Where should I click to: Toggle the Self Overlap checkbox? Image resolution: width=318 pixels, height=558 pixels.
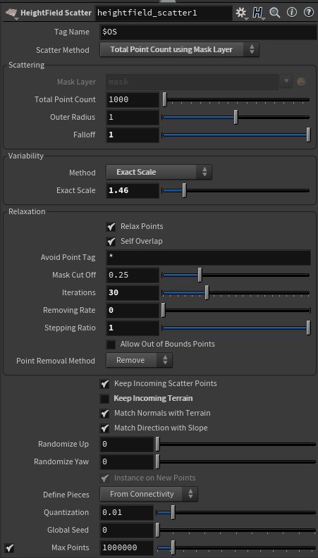point(111,242)
